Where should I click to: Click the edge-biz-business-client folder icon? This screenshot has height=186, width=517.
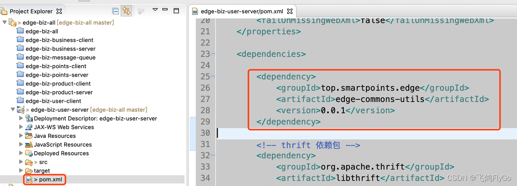click(x=20, y=40)
